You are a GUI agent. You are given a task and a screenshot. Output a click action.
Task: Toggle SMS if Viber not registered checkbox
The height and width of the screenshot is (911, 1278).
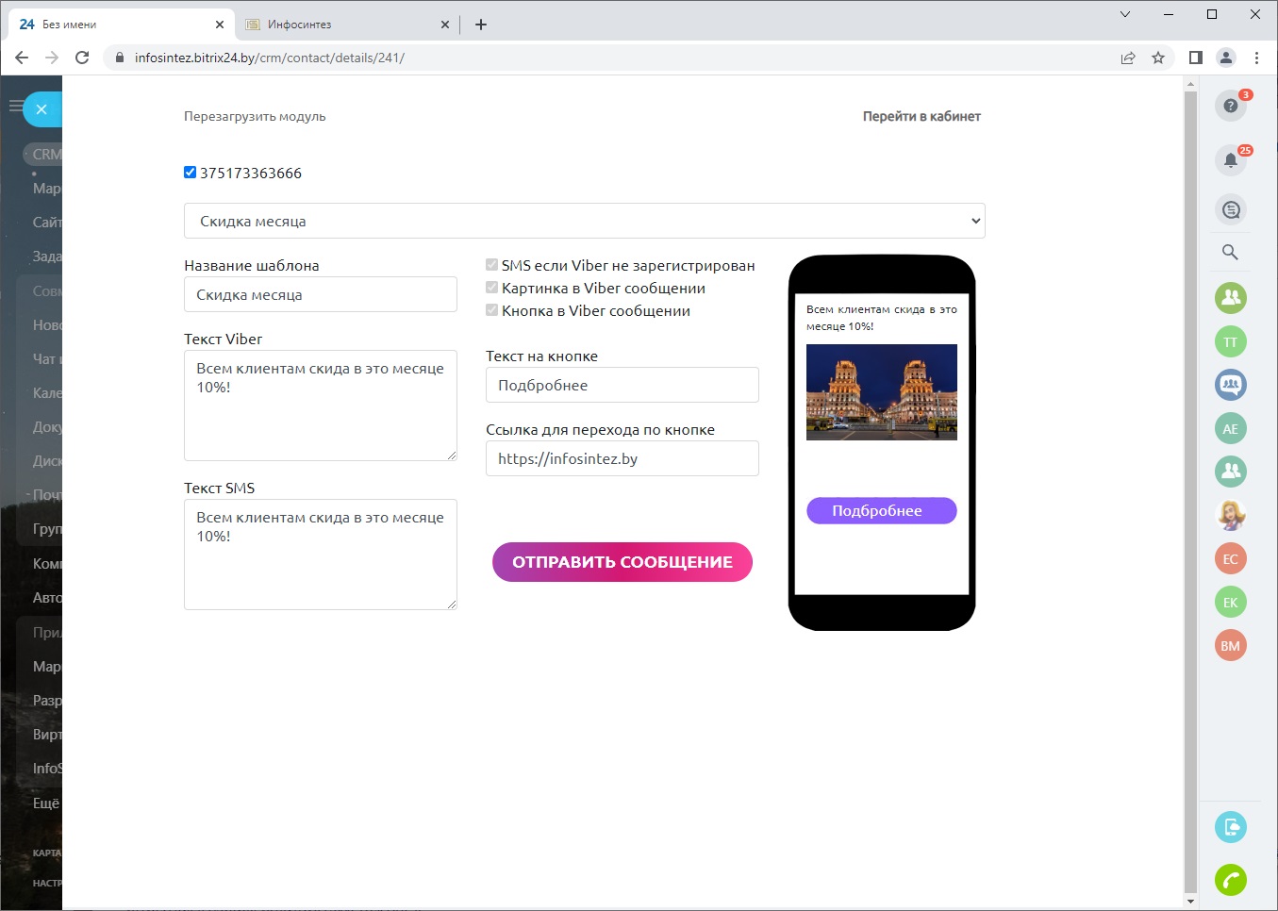491,265
